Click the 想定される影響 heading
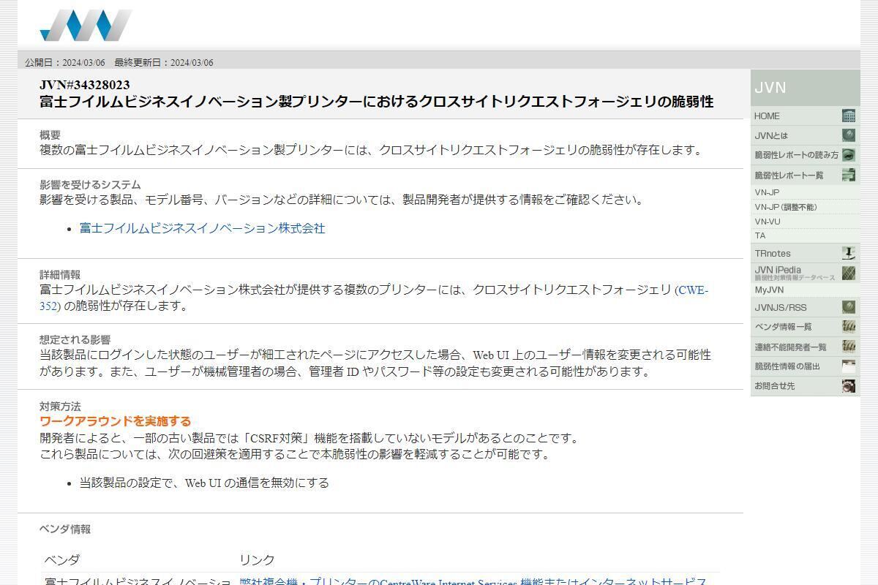Image resolution: width=878 pixels, height=585 pixels. click(75, 339)
